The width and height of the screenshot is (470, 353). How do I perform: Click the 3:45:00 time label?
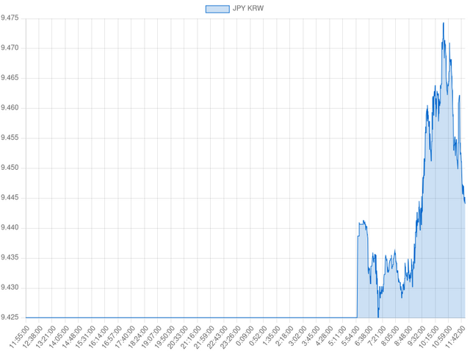[311, 337]
